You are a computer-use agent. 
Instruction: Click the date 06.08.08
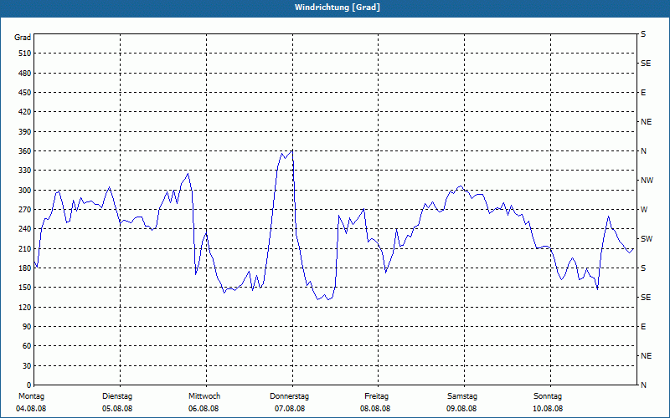tap(204, 409)
